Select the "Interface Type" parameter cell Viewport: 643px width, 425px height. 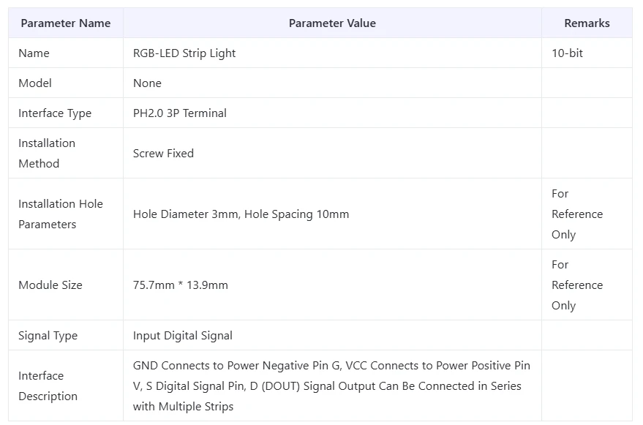click(55, 113)
